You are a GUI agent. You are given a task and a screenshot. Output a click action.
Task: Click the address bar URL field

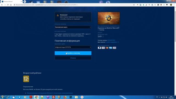73,5
